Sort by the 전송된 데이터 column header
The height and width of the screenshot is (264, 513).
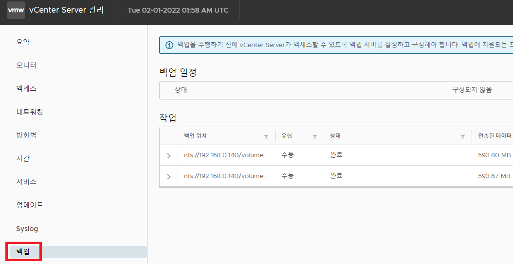pos(495,136)
